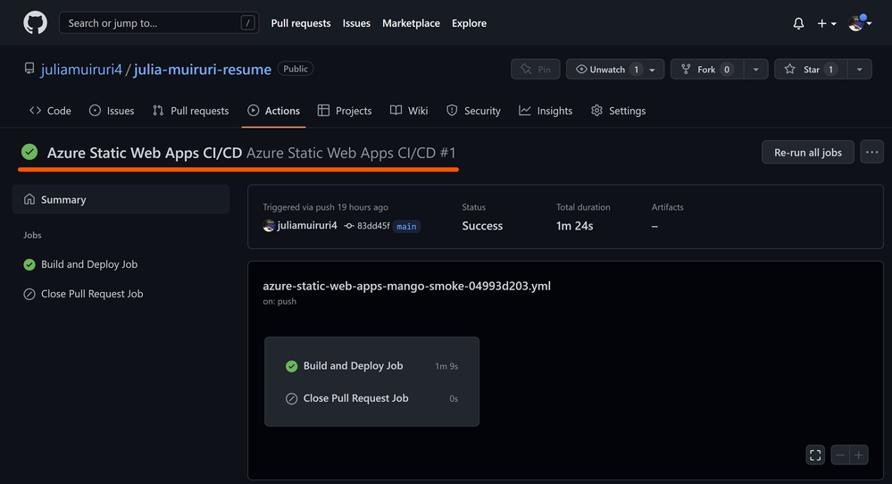This screenshot has height=484, width=892.
Task: Open the GitHub home logo
Action: [36, 22]
